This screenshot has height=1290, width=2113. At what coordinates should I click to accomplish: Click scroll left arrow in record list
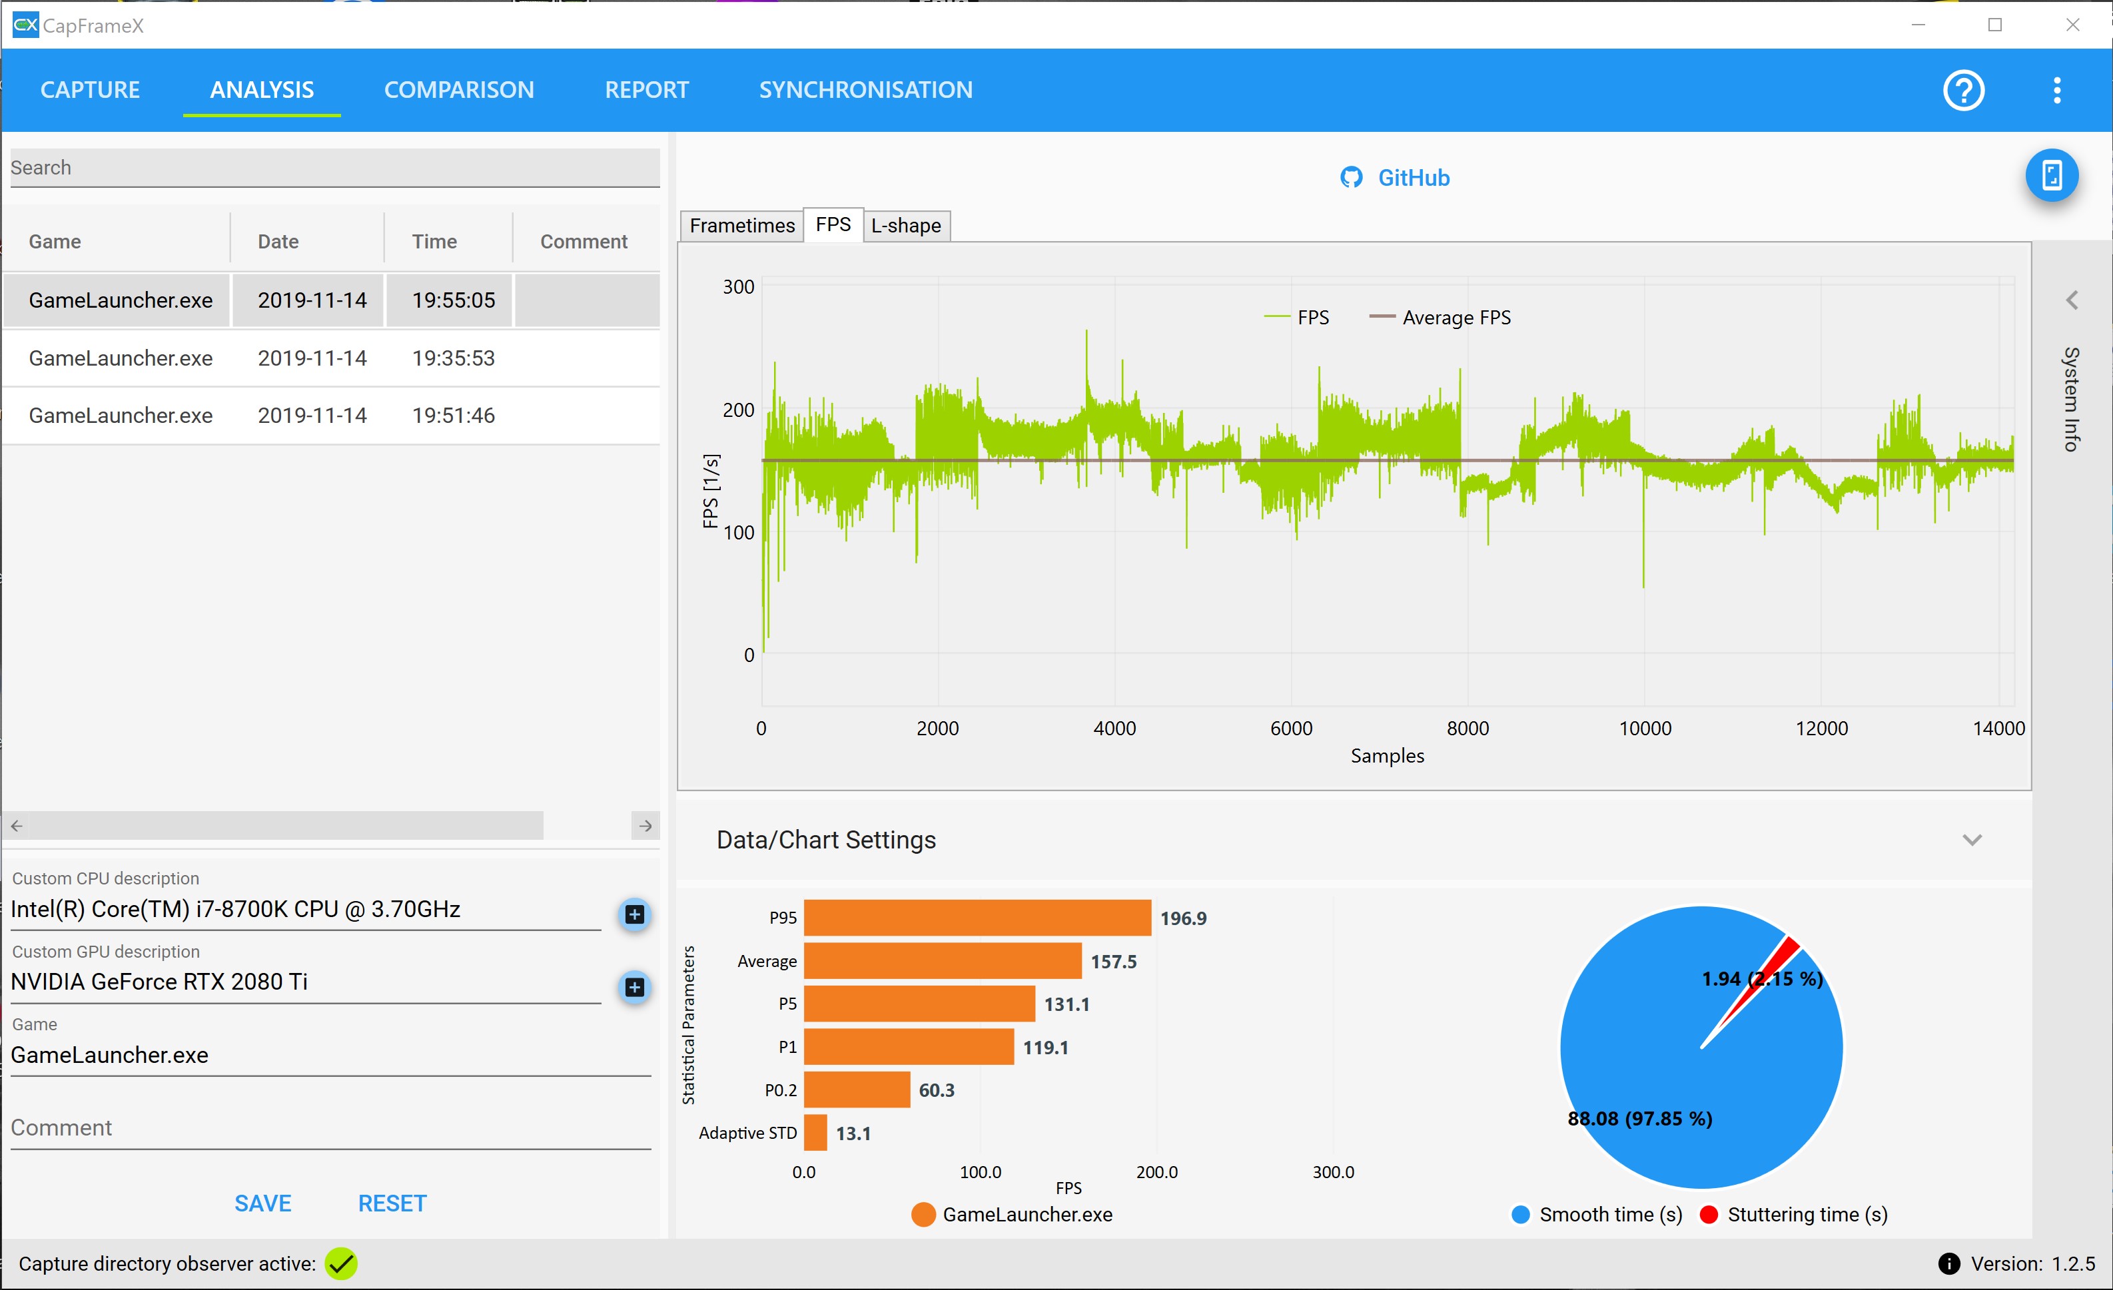[16, 825]
